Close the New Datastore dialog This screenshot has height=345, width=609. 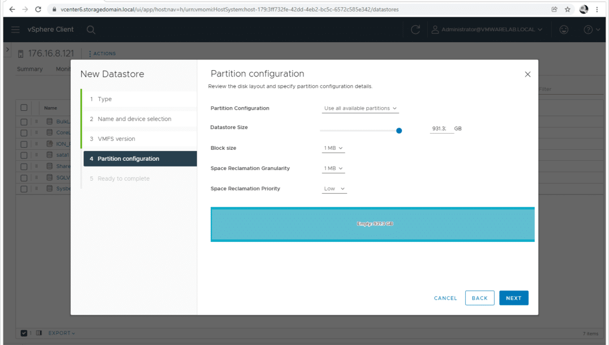click(x=527, y=74)
